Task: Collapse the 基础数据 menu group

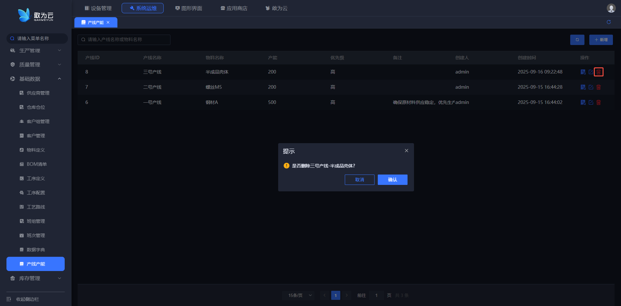Action: (36, 79)
